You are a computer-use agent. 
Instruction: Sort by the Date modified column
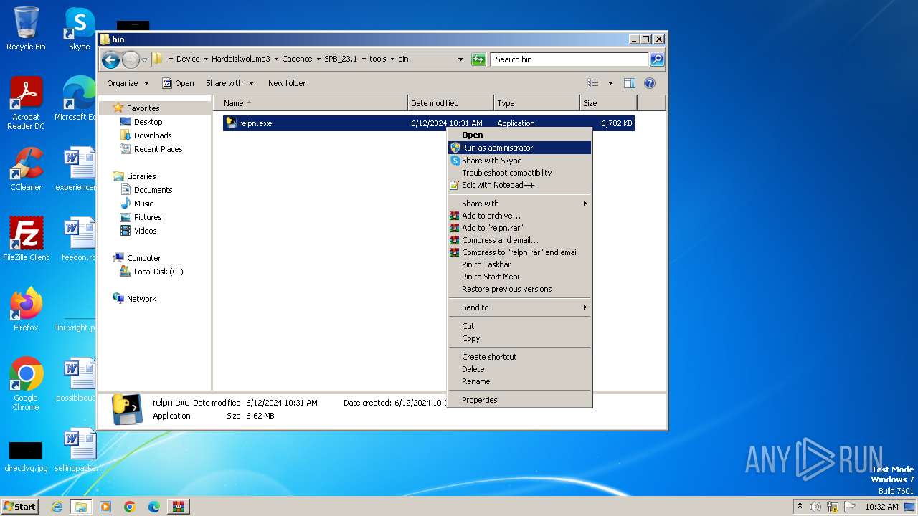coord(450,103)
